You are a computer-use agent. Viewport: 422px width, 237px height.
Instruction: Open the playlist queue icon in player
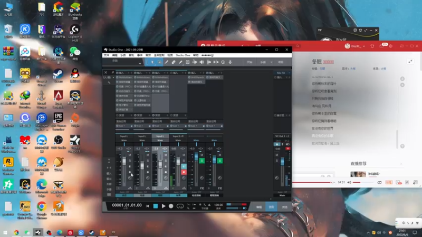point(415,182)
